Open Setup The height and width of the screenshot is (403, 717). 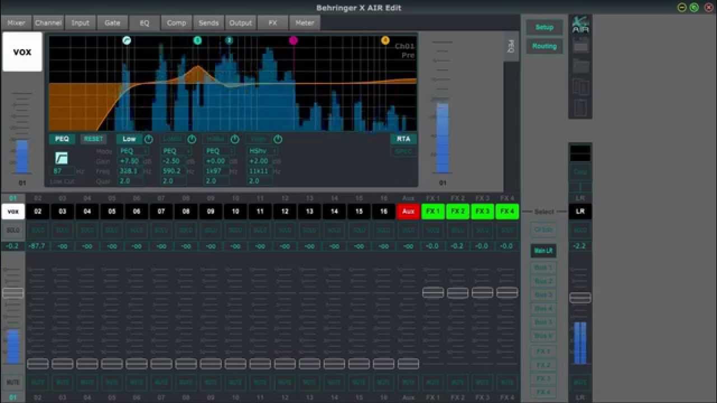(x=544, y=27)
